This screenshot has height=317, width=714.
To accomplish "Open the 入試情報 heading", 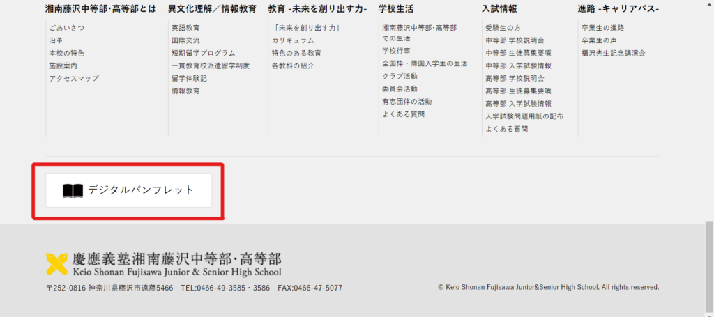I will coord(499,8).
